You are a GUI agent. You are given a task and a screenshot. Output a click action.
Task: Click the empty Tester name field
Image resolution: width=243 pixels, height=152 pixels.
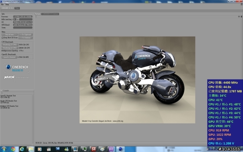point(23,28)
